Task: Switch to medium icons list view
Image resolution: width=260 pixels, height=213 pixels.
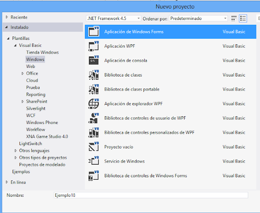Action: tap(243, 18)
